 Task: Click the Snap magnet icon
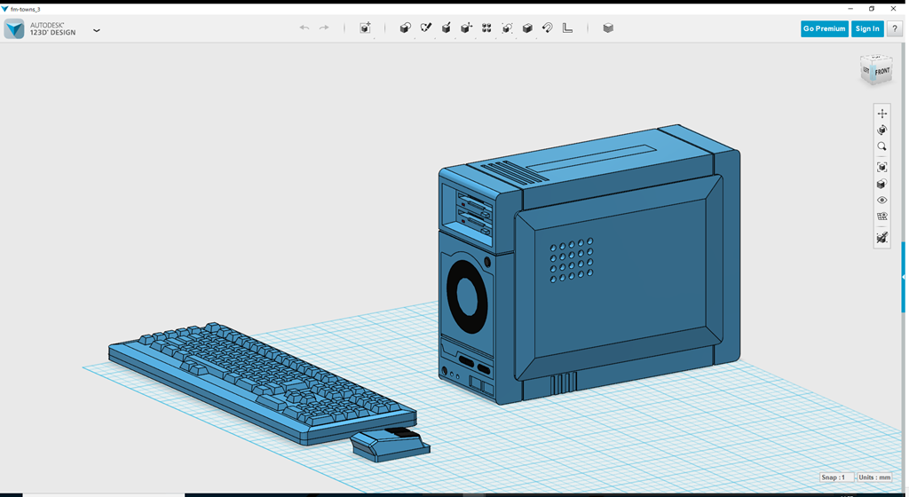coord(548,28)
